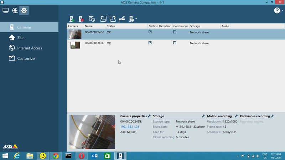Open the Windows Store taskbar icon
Viewport: 285px width, 160px height.
click(107, 156)
